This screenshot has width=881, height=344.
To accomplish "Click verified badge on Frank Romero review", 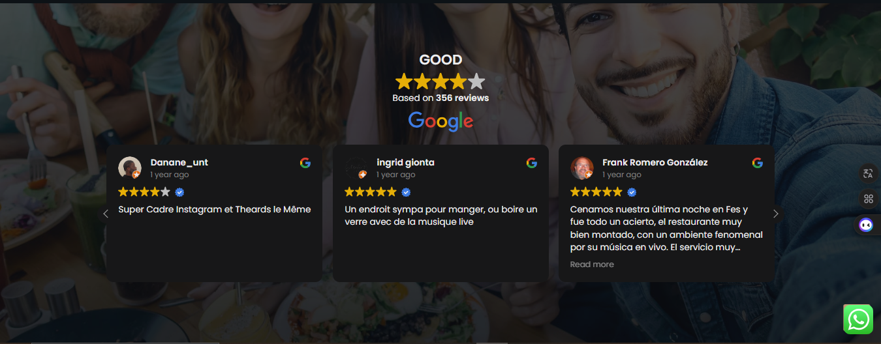I will [x=632, y=192].
